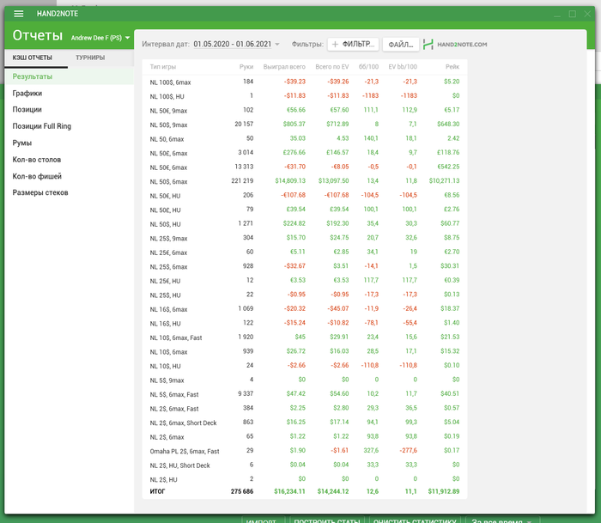Select the NL 100$, HU row
The width and height of the screenshot is (601, 523).
[304, 96]
